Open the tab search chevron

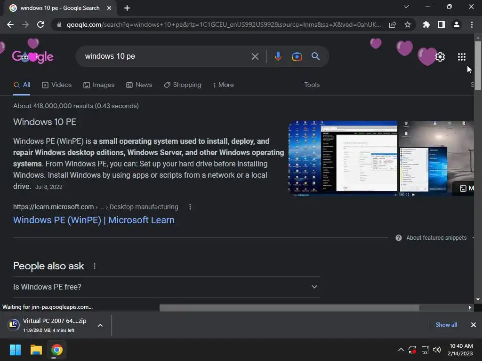tap(406, 7)
